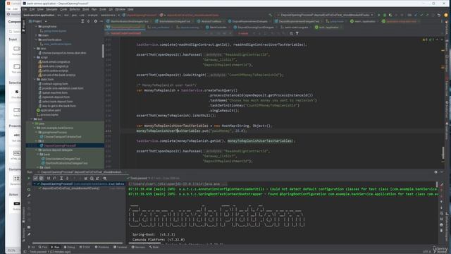
Task: Click the build hammer icon
Action: tap(271, 15)
